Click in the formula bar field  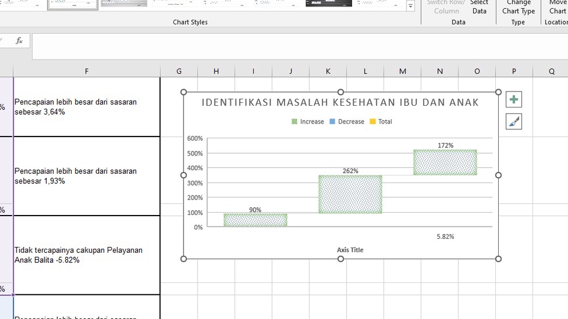coord(300,46)
